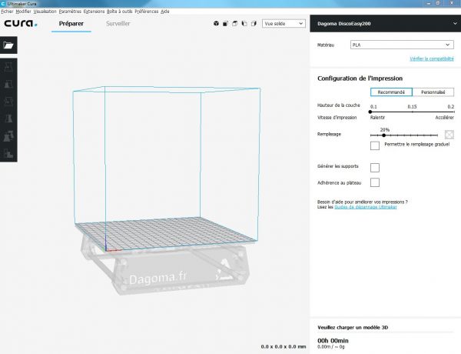Image resolution: width=461 pixels, height=354 pixels.
Task: Click the infill pattern icon beside Remplissage slider
Action: (x=449, y=135)
